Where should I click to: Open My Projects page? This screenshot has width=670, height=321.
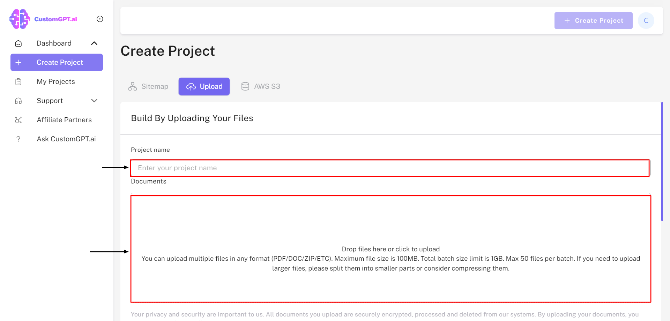coord(56,81)
